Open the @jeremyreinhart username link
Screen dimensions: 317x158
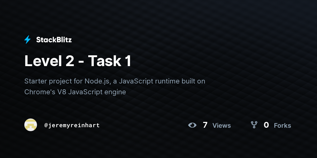point(72,125)
